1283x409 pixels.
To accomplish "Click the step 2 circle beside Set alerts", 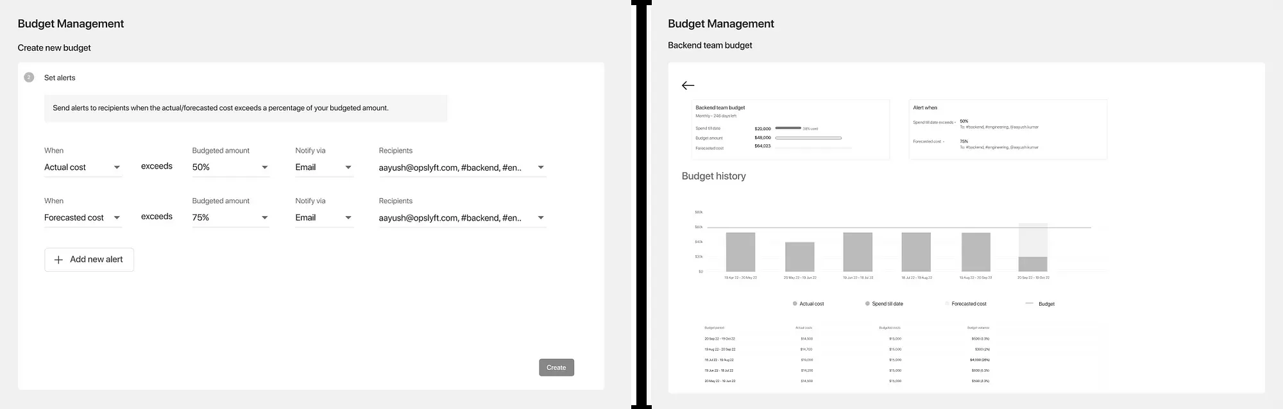I will [x=29, y=78].
